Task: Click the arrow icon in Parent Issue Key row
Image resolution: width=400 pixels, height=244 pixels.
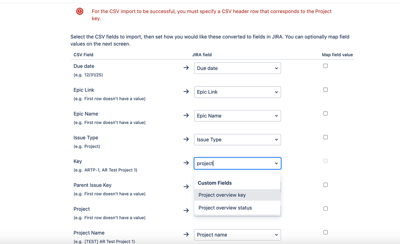Action: point(186,187)
